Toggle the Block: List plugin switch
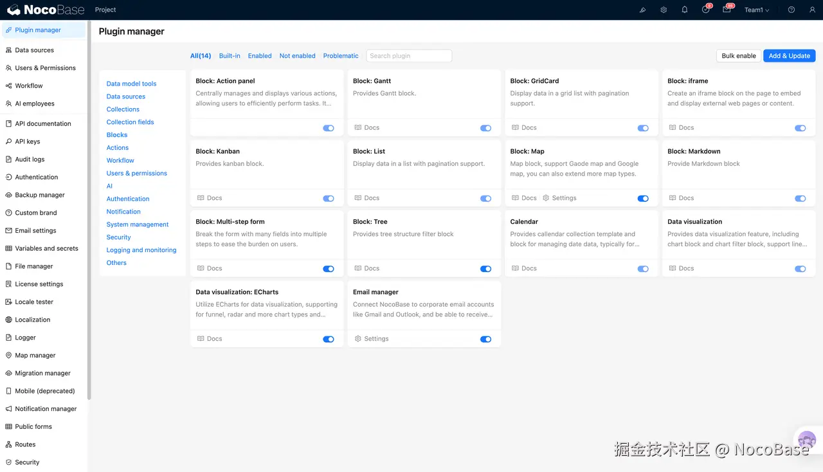The height and width of the screenshot is (472, 823). [485, 199]
